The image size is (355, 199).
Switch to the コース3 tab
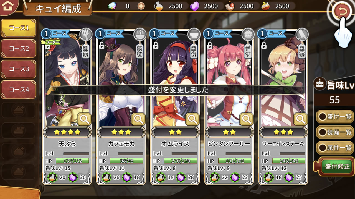(x=19, y=69)
